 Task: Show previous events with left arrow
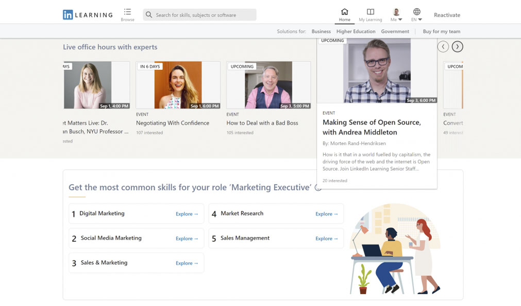443,47
